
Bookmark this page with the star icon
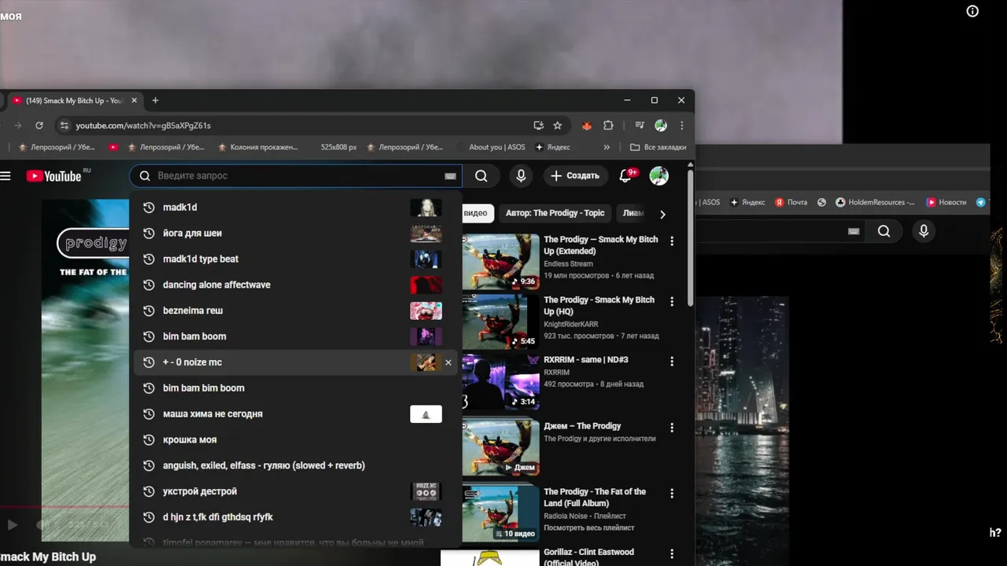(x=558, y=125)
